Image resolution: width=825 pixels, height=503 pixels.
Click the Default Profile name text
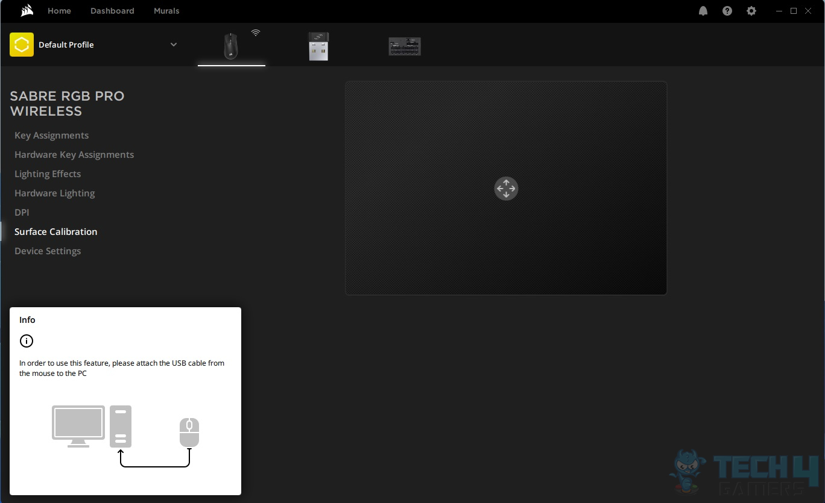pyautogui.click(x=66, y=45)
